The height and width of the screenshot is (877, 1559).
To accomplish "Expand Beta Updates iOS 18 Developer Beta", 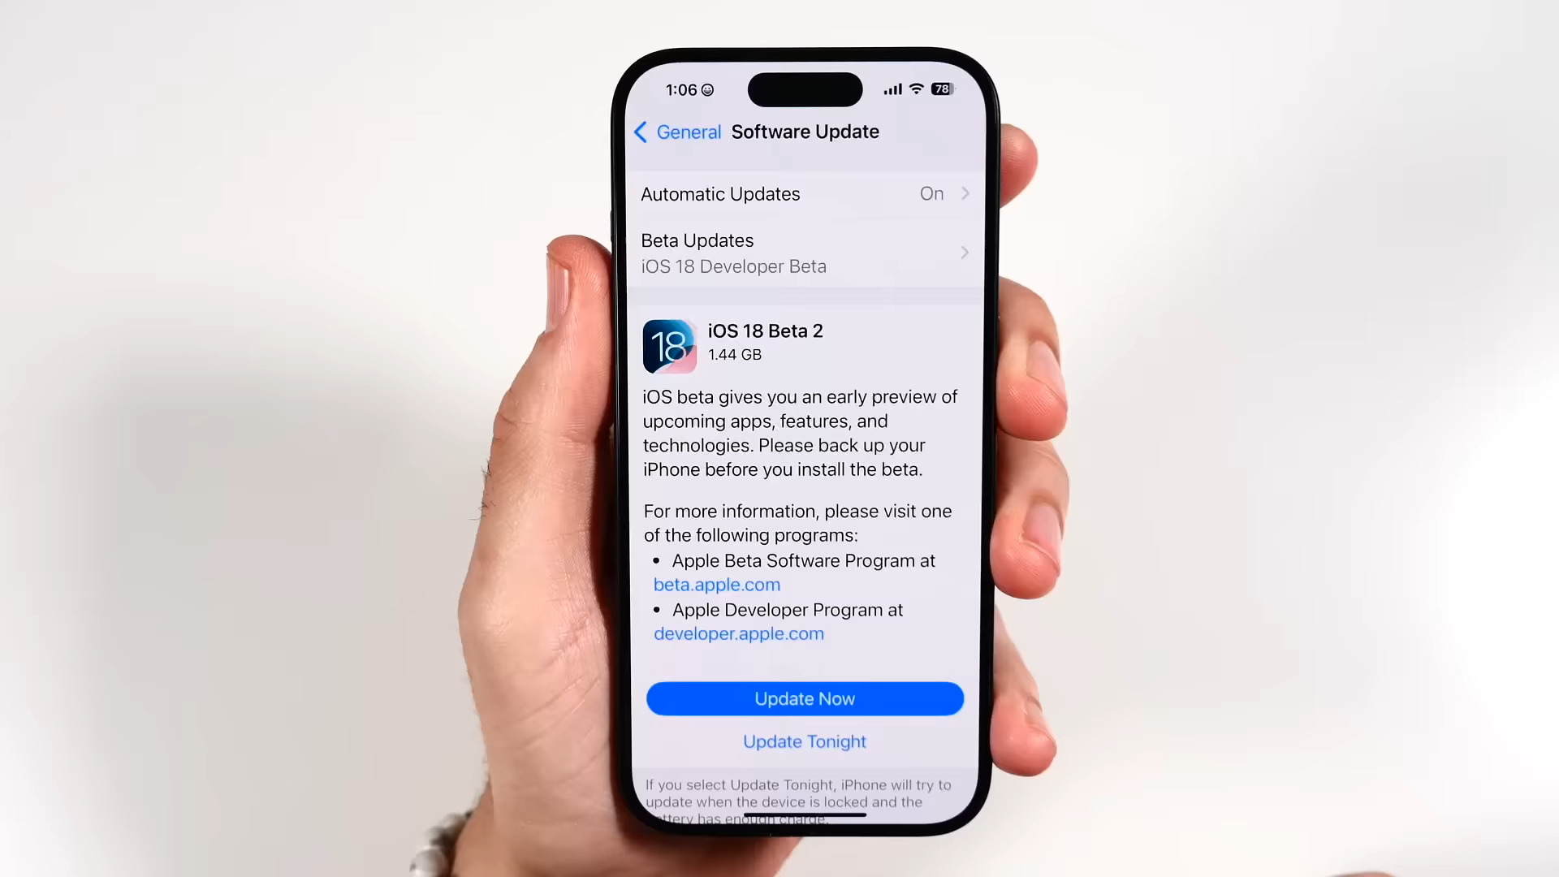I will pyautogui.click(x=803, y=252).
